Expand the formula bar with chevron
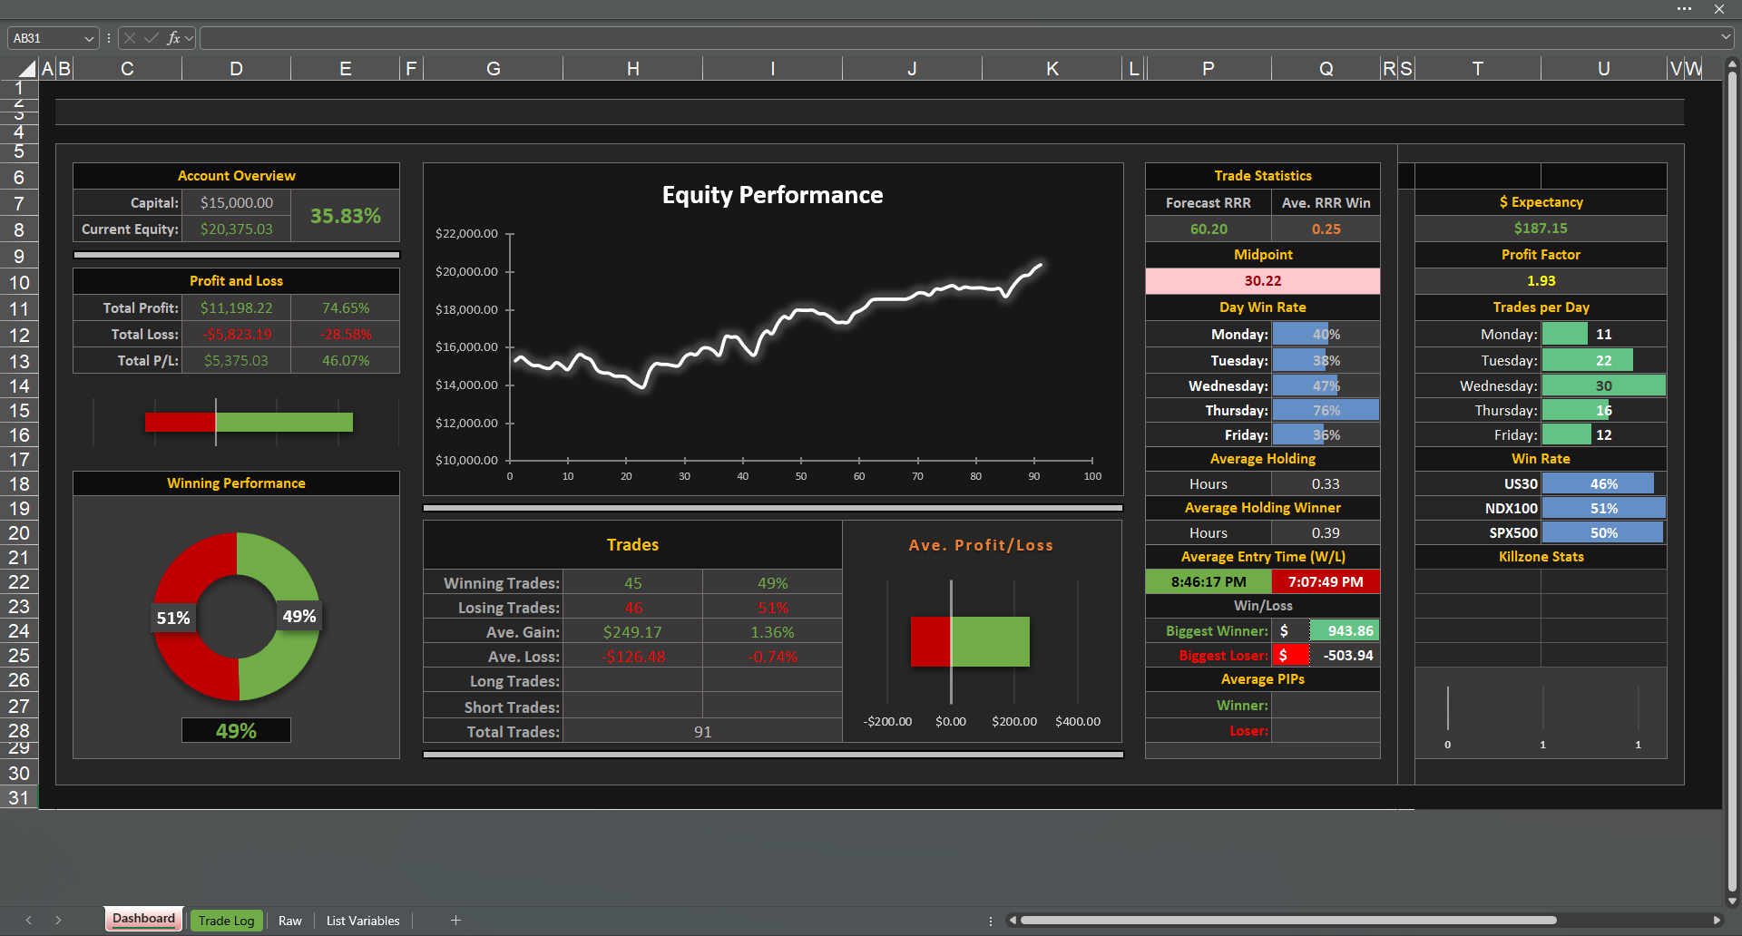This screenshot has width=1742, height=936. 1725,38
